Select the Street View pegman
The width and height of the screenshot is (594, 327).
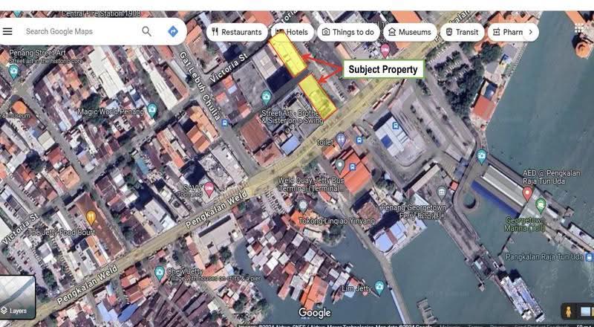pyautogui.click(x=568, y=311)
